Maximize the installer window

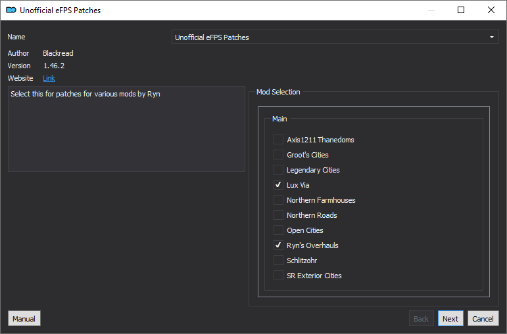point(461,10)
